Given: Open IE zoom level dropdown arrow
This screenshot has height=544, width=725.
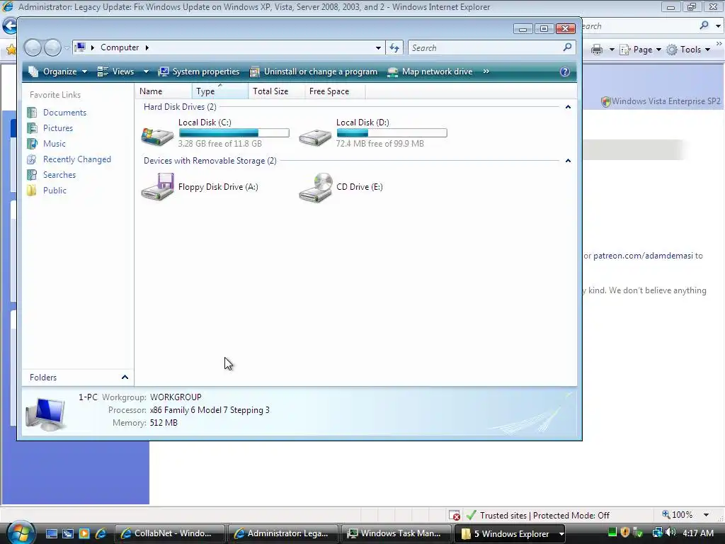Looking at the screenshot, I should click(706, 515).
